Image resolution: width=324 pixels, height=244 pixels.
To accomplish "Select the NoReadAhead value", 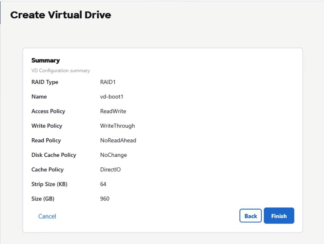I will (x=118, y=140).
